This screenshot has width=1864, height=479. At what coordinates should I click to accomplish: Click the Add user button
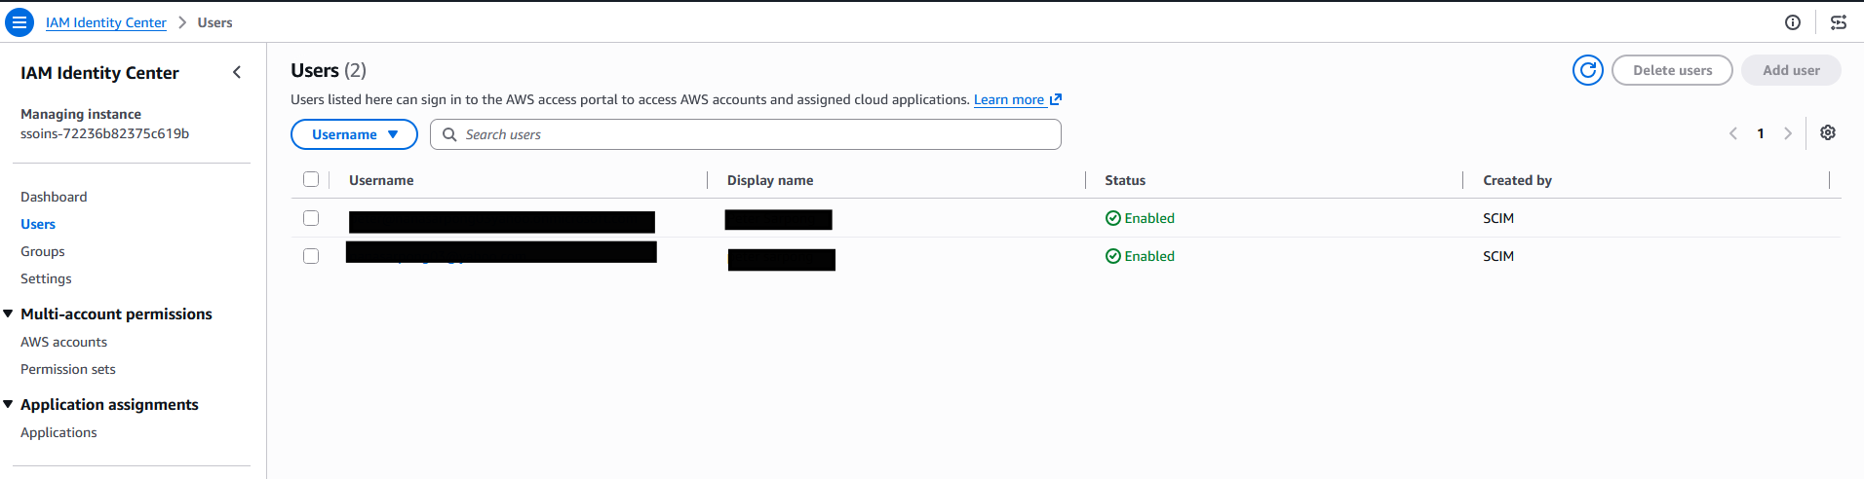click(x=1791, y=70)
